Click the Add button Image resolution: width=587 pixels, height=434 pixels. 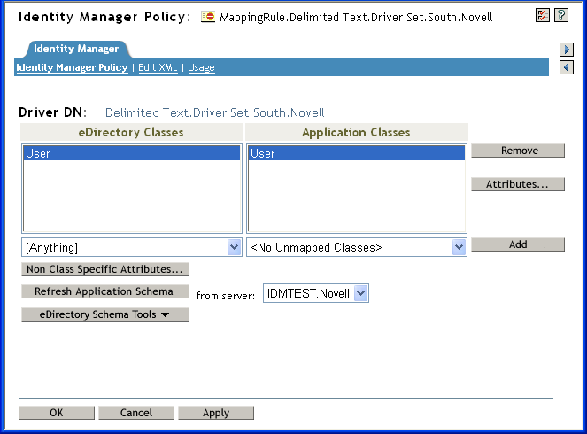518,244
